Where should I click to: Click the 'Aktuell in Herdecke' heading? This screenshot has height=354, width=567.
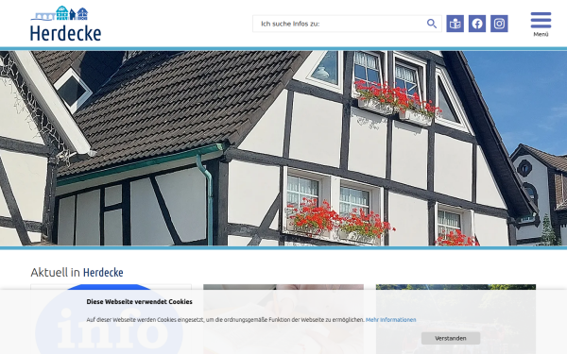pyautogui.click(x=77, y=273)
